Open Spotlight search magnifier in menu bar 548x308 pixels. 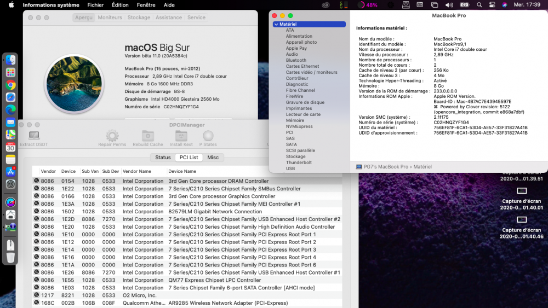(x=479, y=5)
